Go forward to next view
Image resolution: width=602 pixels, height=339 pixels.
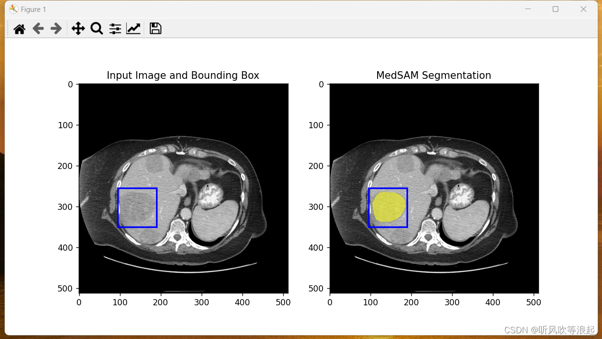click(56, 29)
